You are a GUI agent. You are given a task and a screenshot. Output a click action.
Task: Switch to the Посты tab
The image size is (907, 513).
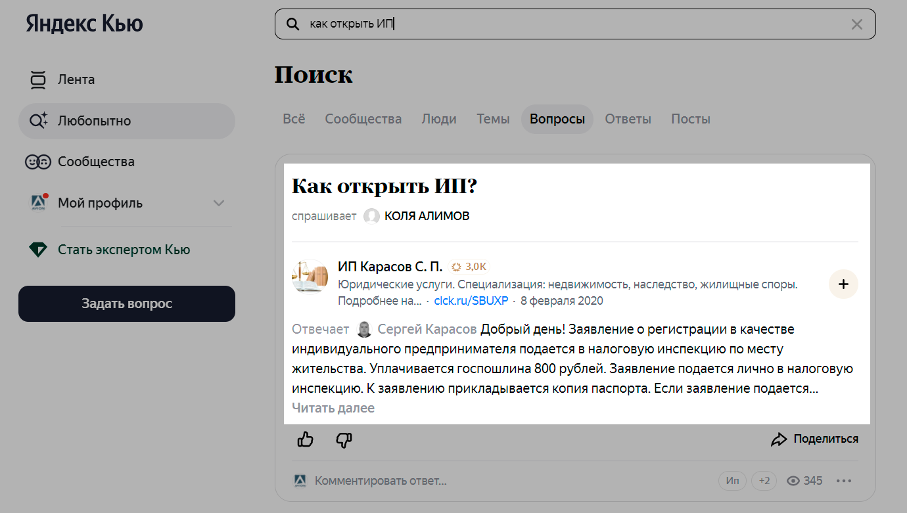pyautogui.click(x=690, y=119)
